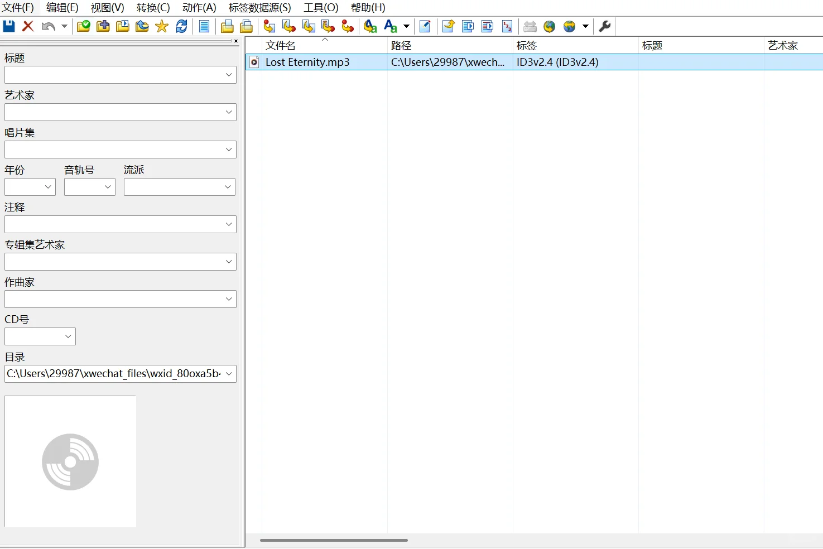Sort by the 标题 column header
Image resolution: width=823 pixels, height=549 pixels.
coord(701,46)
